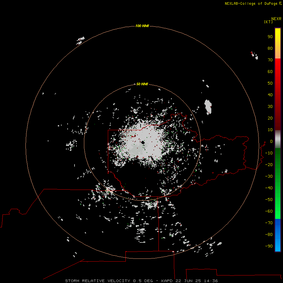Click the 90 kt color scale label
Viewport: 283px width, 283px height.
(270, 37)
